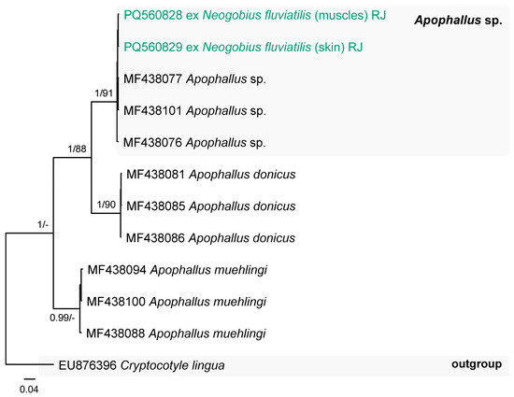
Task: Click the 0.04 scale bar label
Action: coord(29,390)
